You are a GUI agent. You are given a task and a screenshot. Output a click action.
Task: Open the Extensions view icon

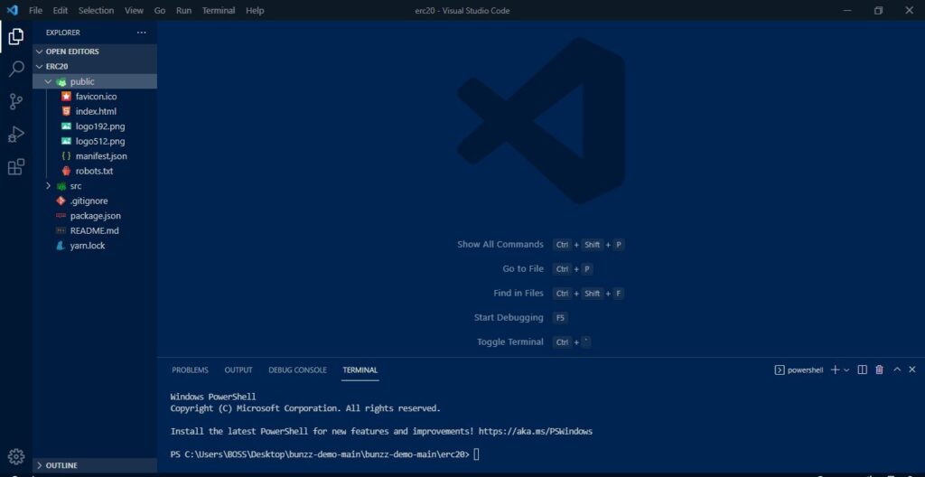click(x=16, y=167)
